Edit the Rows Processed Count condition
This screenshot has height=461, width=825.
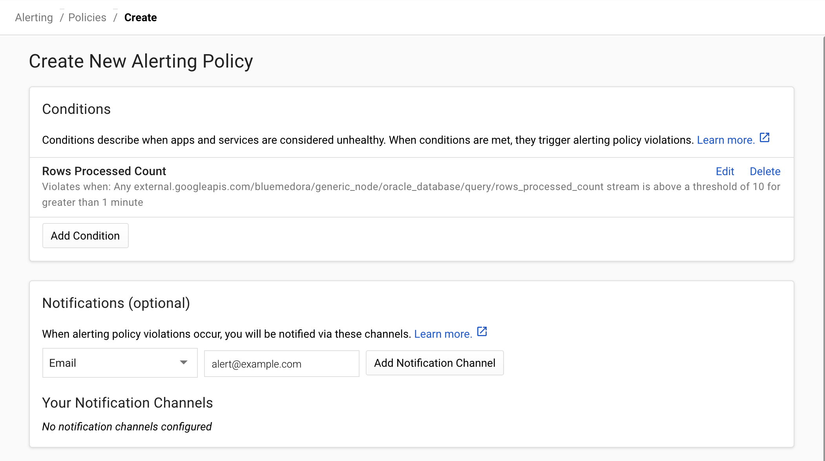coord(725,171)
